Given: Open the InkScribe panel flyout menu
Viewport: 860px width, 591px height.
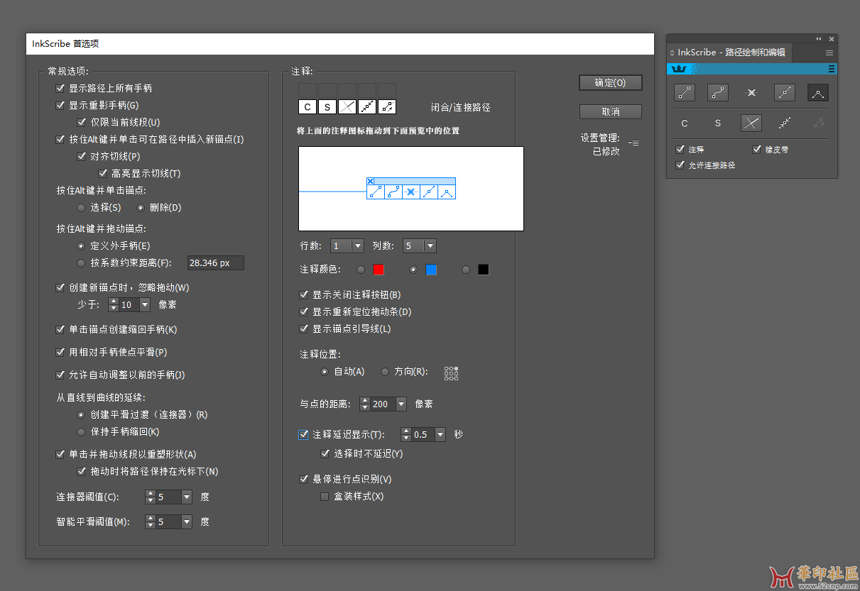Looking at the screenshot, I should 829,53.
